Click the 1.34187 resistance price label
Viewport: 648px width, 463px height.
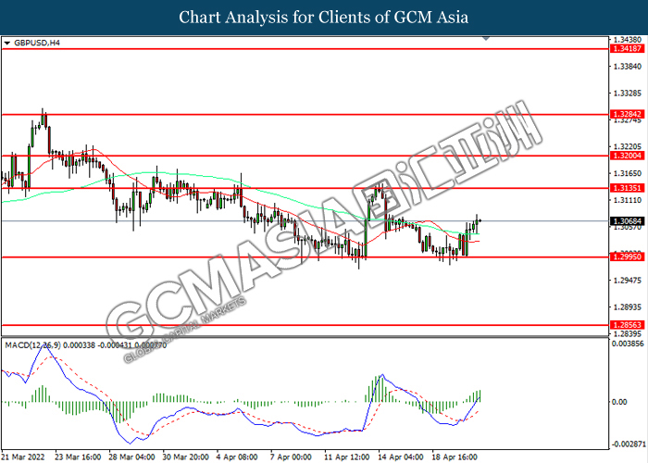(627, 49)
